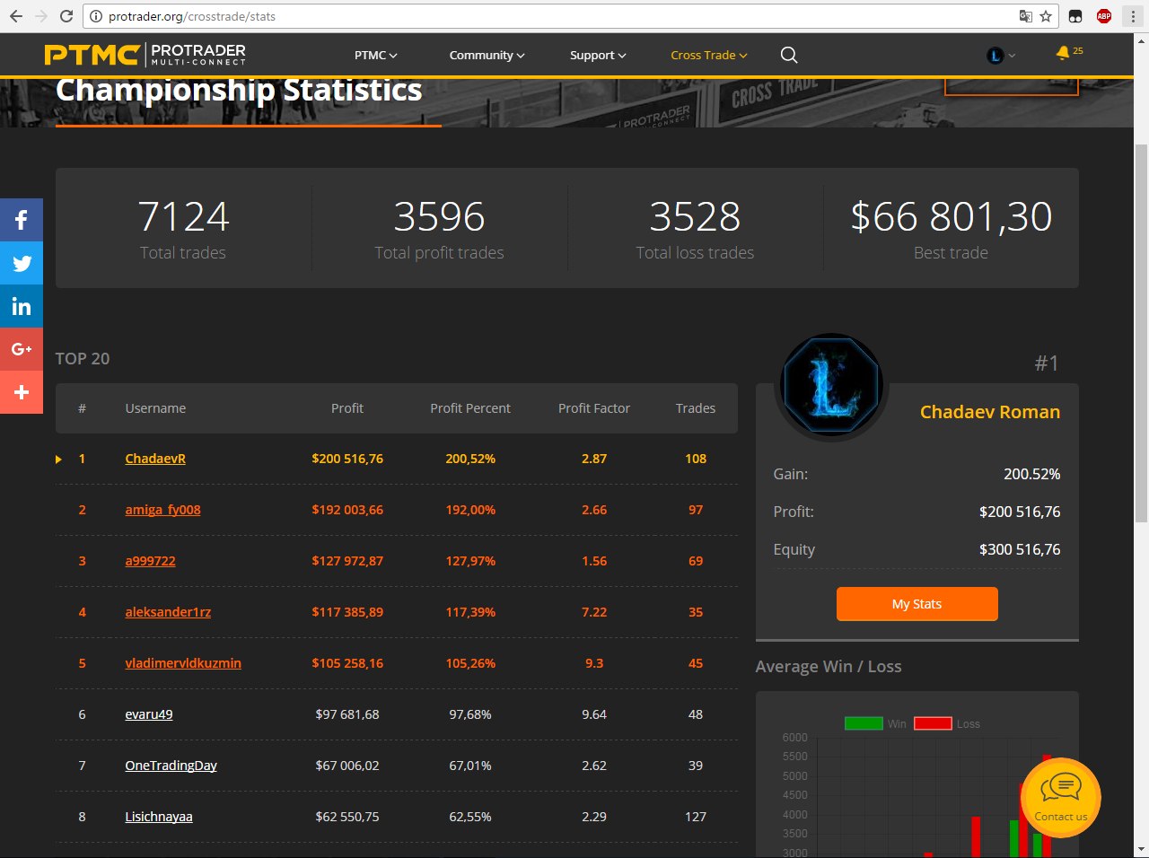Share page on Facebook
Image resolution: width=1149 pixels, height=858 pixels.
[22, 220]
